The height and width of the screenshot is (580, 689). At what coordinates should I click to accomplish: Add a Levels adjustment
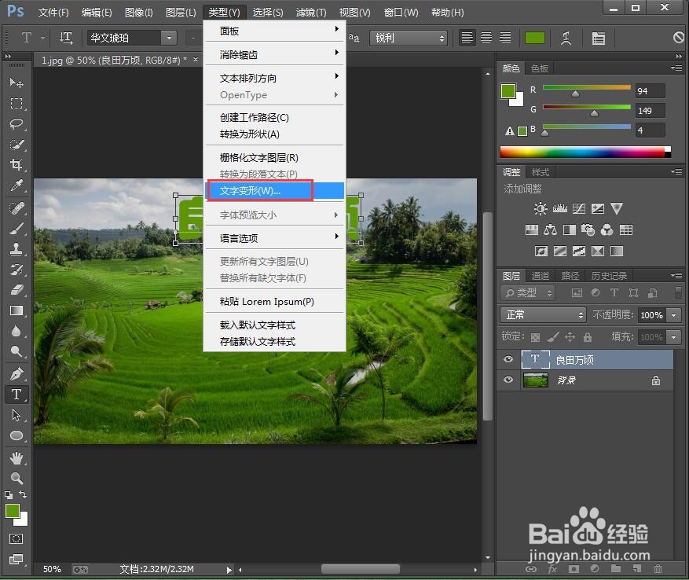pos(560,208)
